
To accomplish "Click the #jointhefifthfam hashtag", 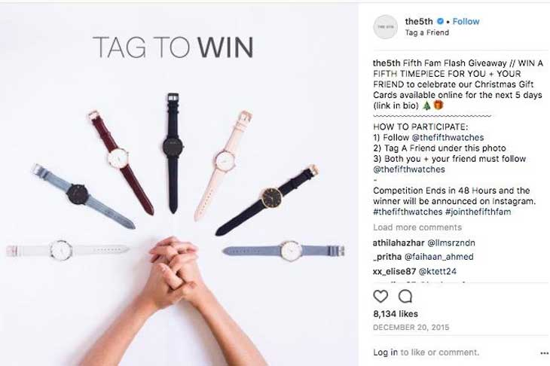I will (x=478, y=212).
